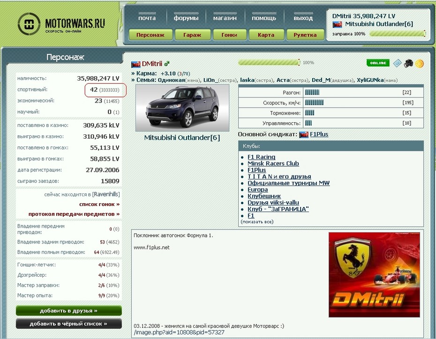Click the www.f1plus.net text in the profile description
This screenshot has height=339, width=436.
(x=151, y=248)
